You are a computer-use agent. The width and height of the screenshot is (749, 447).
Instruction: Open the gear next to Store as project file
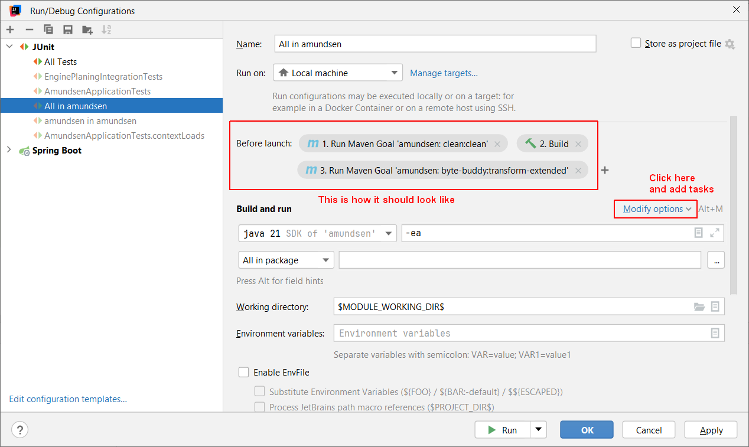point(730,44)
